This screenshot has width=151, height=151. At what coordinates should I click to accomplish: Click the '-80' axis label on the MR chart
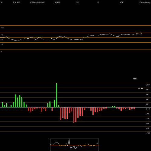pyautogui.click(x=147, y=128)
